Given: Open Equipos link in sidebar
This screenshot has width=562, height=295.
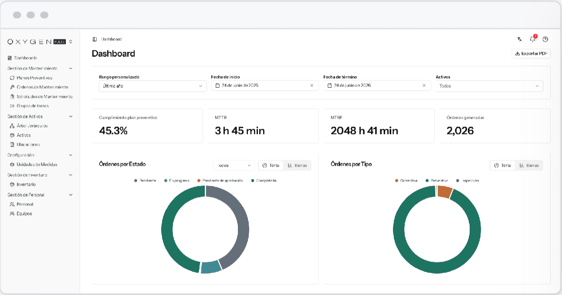Looking at the screenshot, I should click(x=24, y=214).
